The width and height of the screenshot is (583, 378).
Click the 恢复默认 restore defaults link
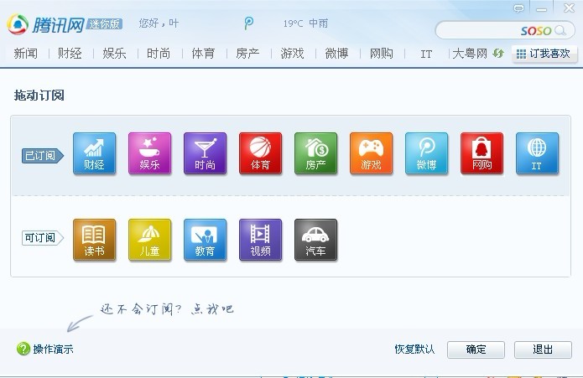click(414, 350)
